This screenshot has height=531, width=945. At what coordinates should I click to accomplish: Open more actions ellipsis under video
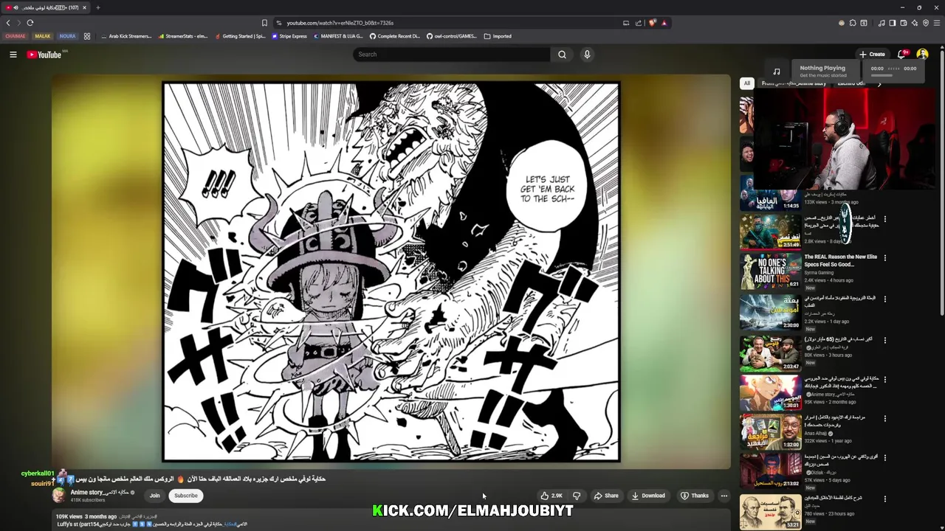(x=724, y=496)
